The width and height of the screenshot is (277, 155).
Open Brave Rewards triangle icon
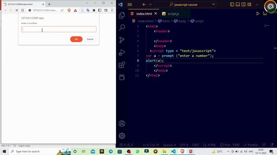(x=75, y=10)
